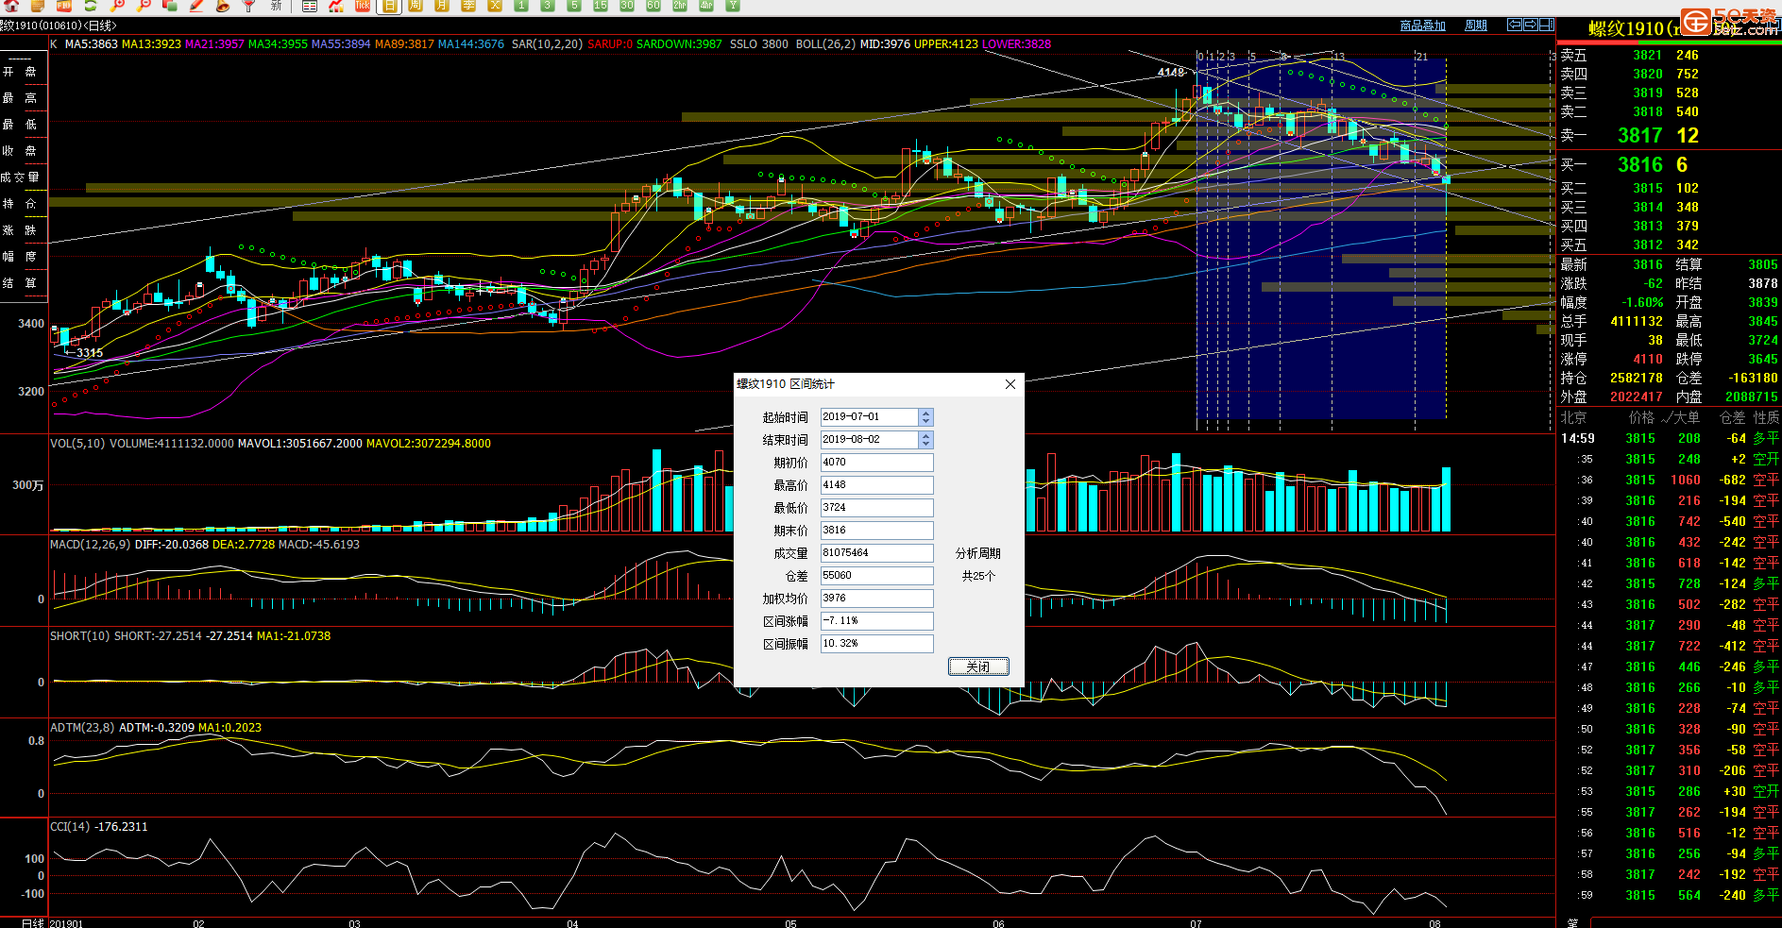Viewport: 1782px width, 928px height.
Task: Switch to Tick chart period
Action: point(363,5)
